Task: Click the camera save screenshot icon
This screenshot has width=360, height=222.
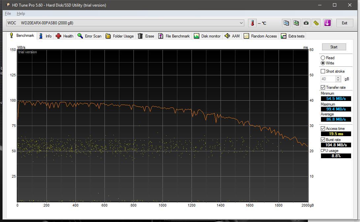Action: [306, 23]
